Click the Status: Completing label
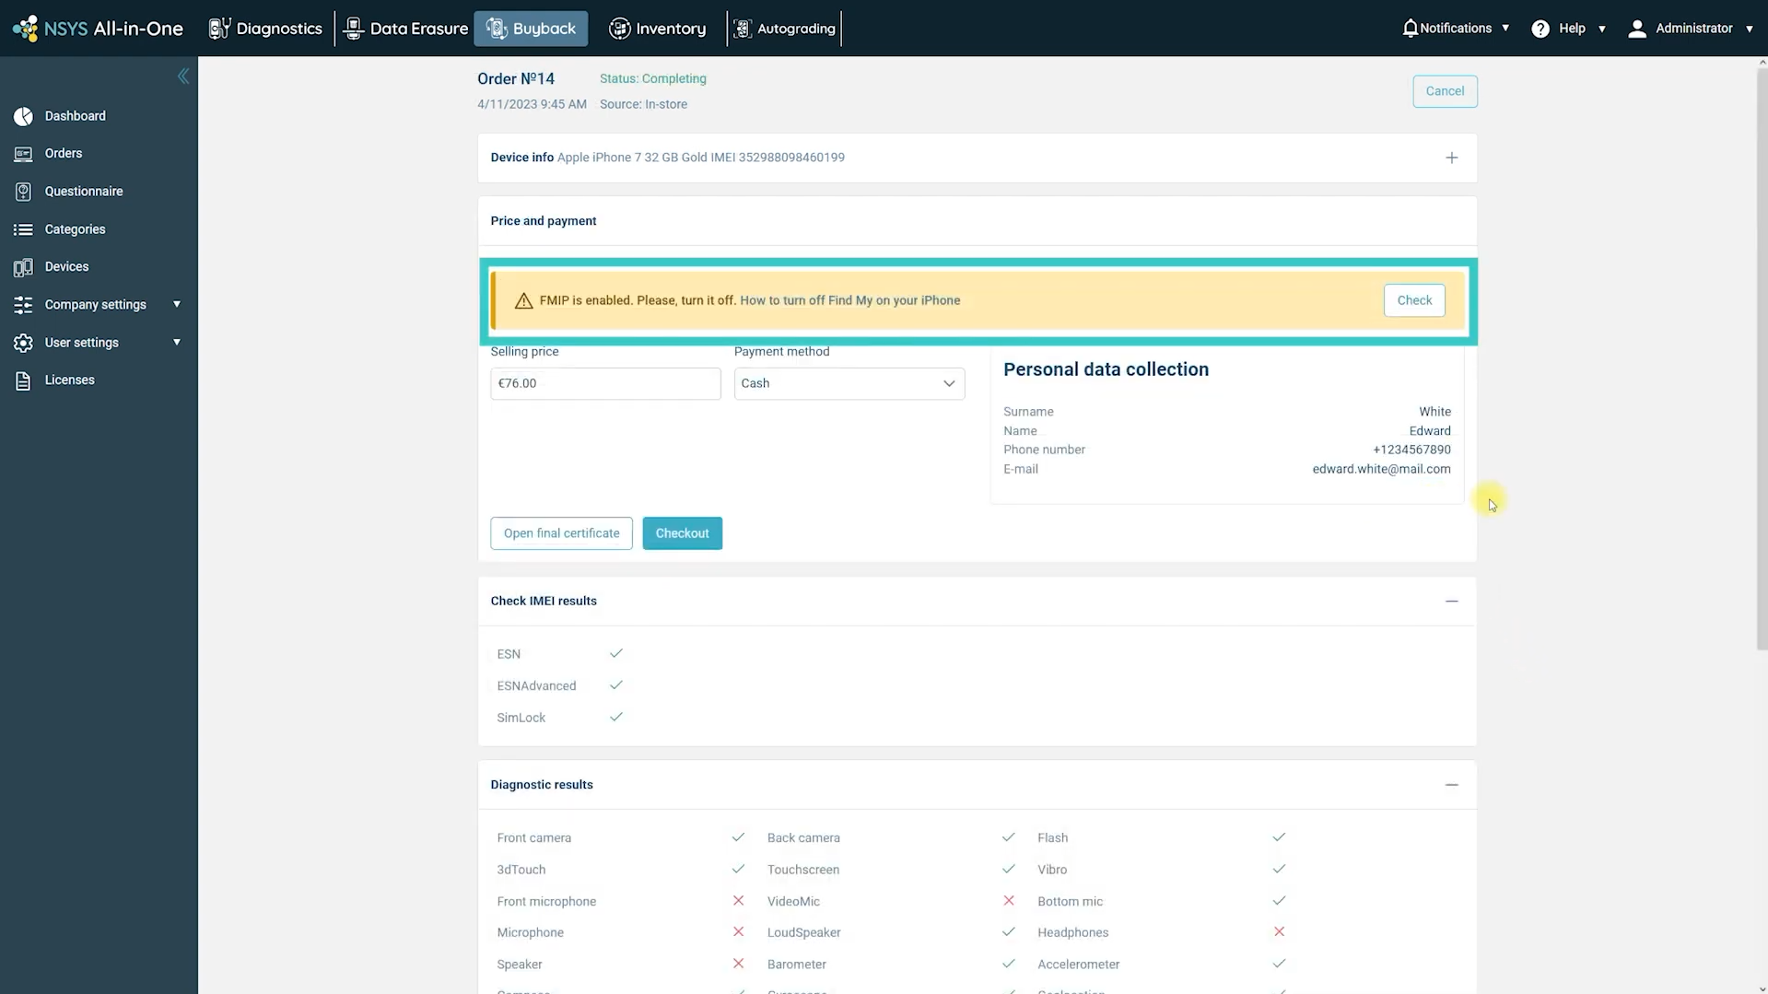The width and height of the screenshot is (1768, 994). 653,78
